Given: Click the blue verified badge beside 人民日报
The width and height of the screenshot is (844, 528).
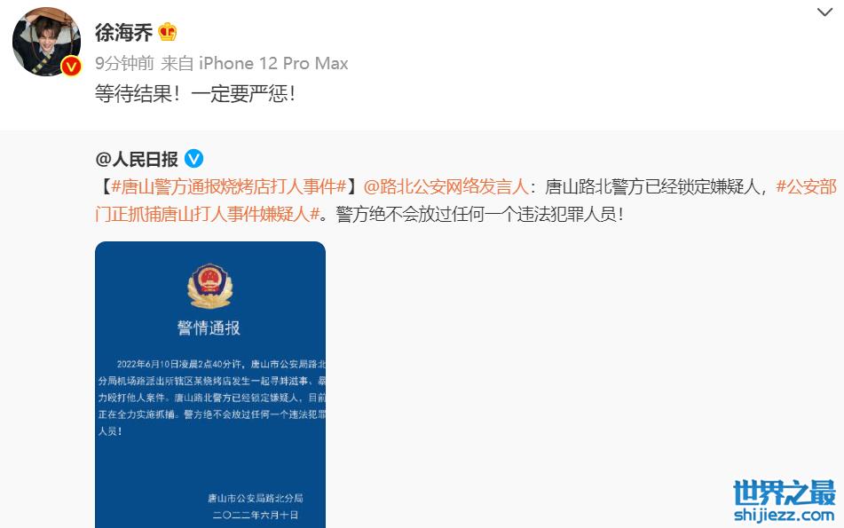Looking at the screenshot, I should 193,159.
